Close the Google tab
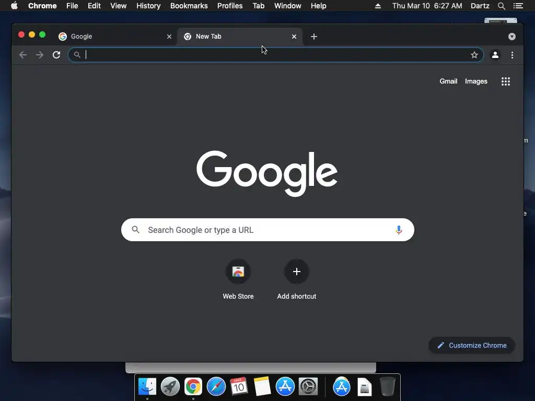The height and width of the screenshot is (401, 535). [x=169, y=37]
